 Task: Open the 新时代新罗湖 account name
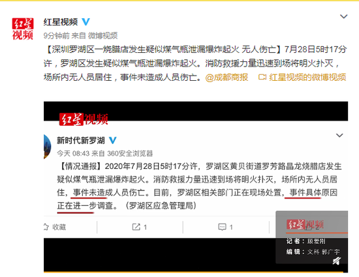pos(81,140)
